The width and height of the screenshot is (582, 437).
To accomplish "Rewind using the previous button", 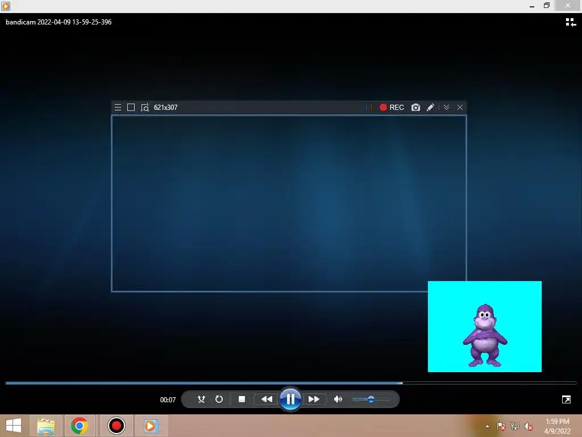I will pos(267,399).
